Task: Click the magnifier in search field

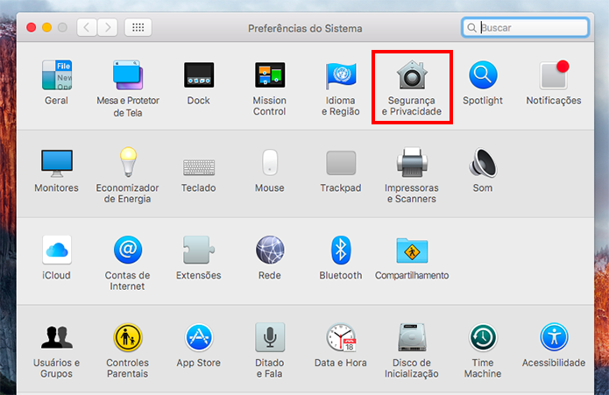Action: point(471,28)
